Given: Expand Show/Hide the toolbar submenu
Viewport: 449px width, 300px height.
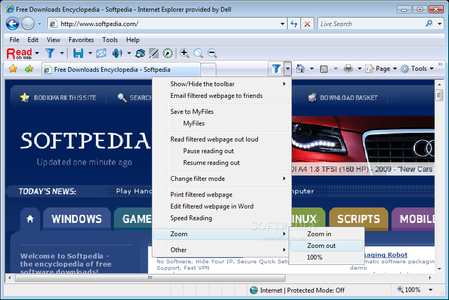Looking at the screenshot, I should click(222, 84).
